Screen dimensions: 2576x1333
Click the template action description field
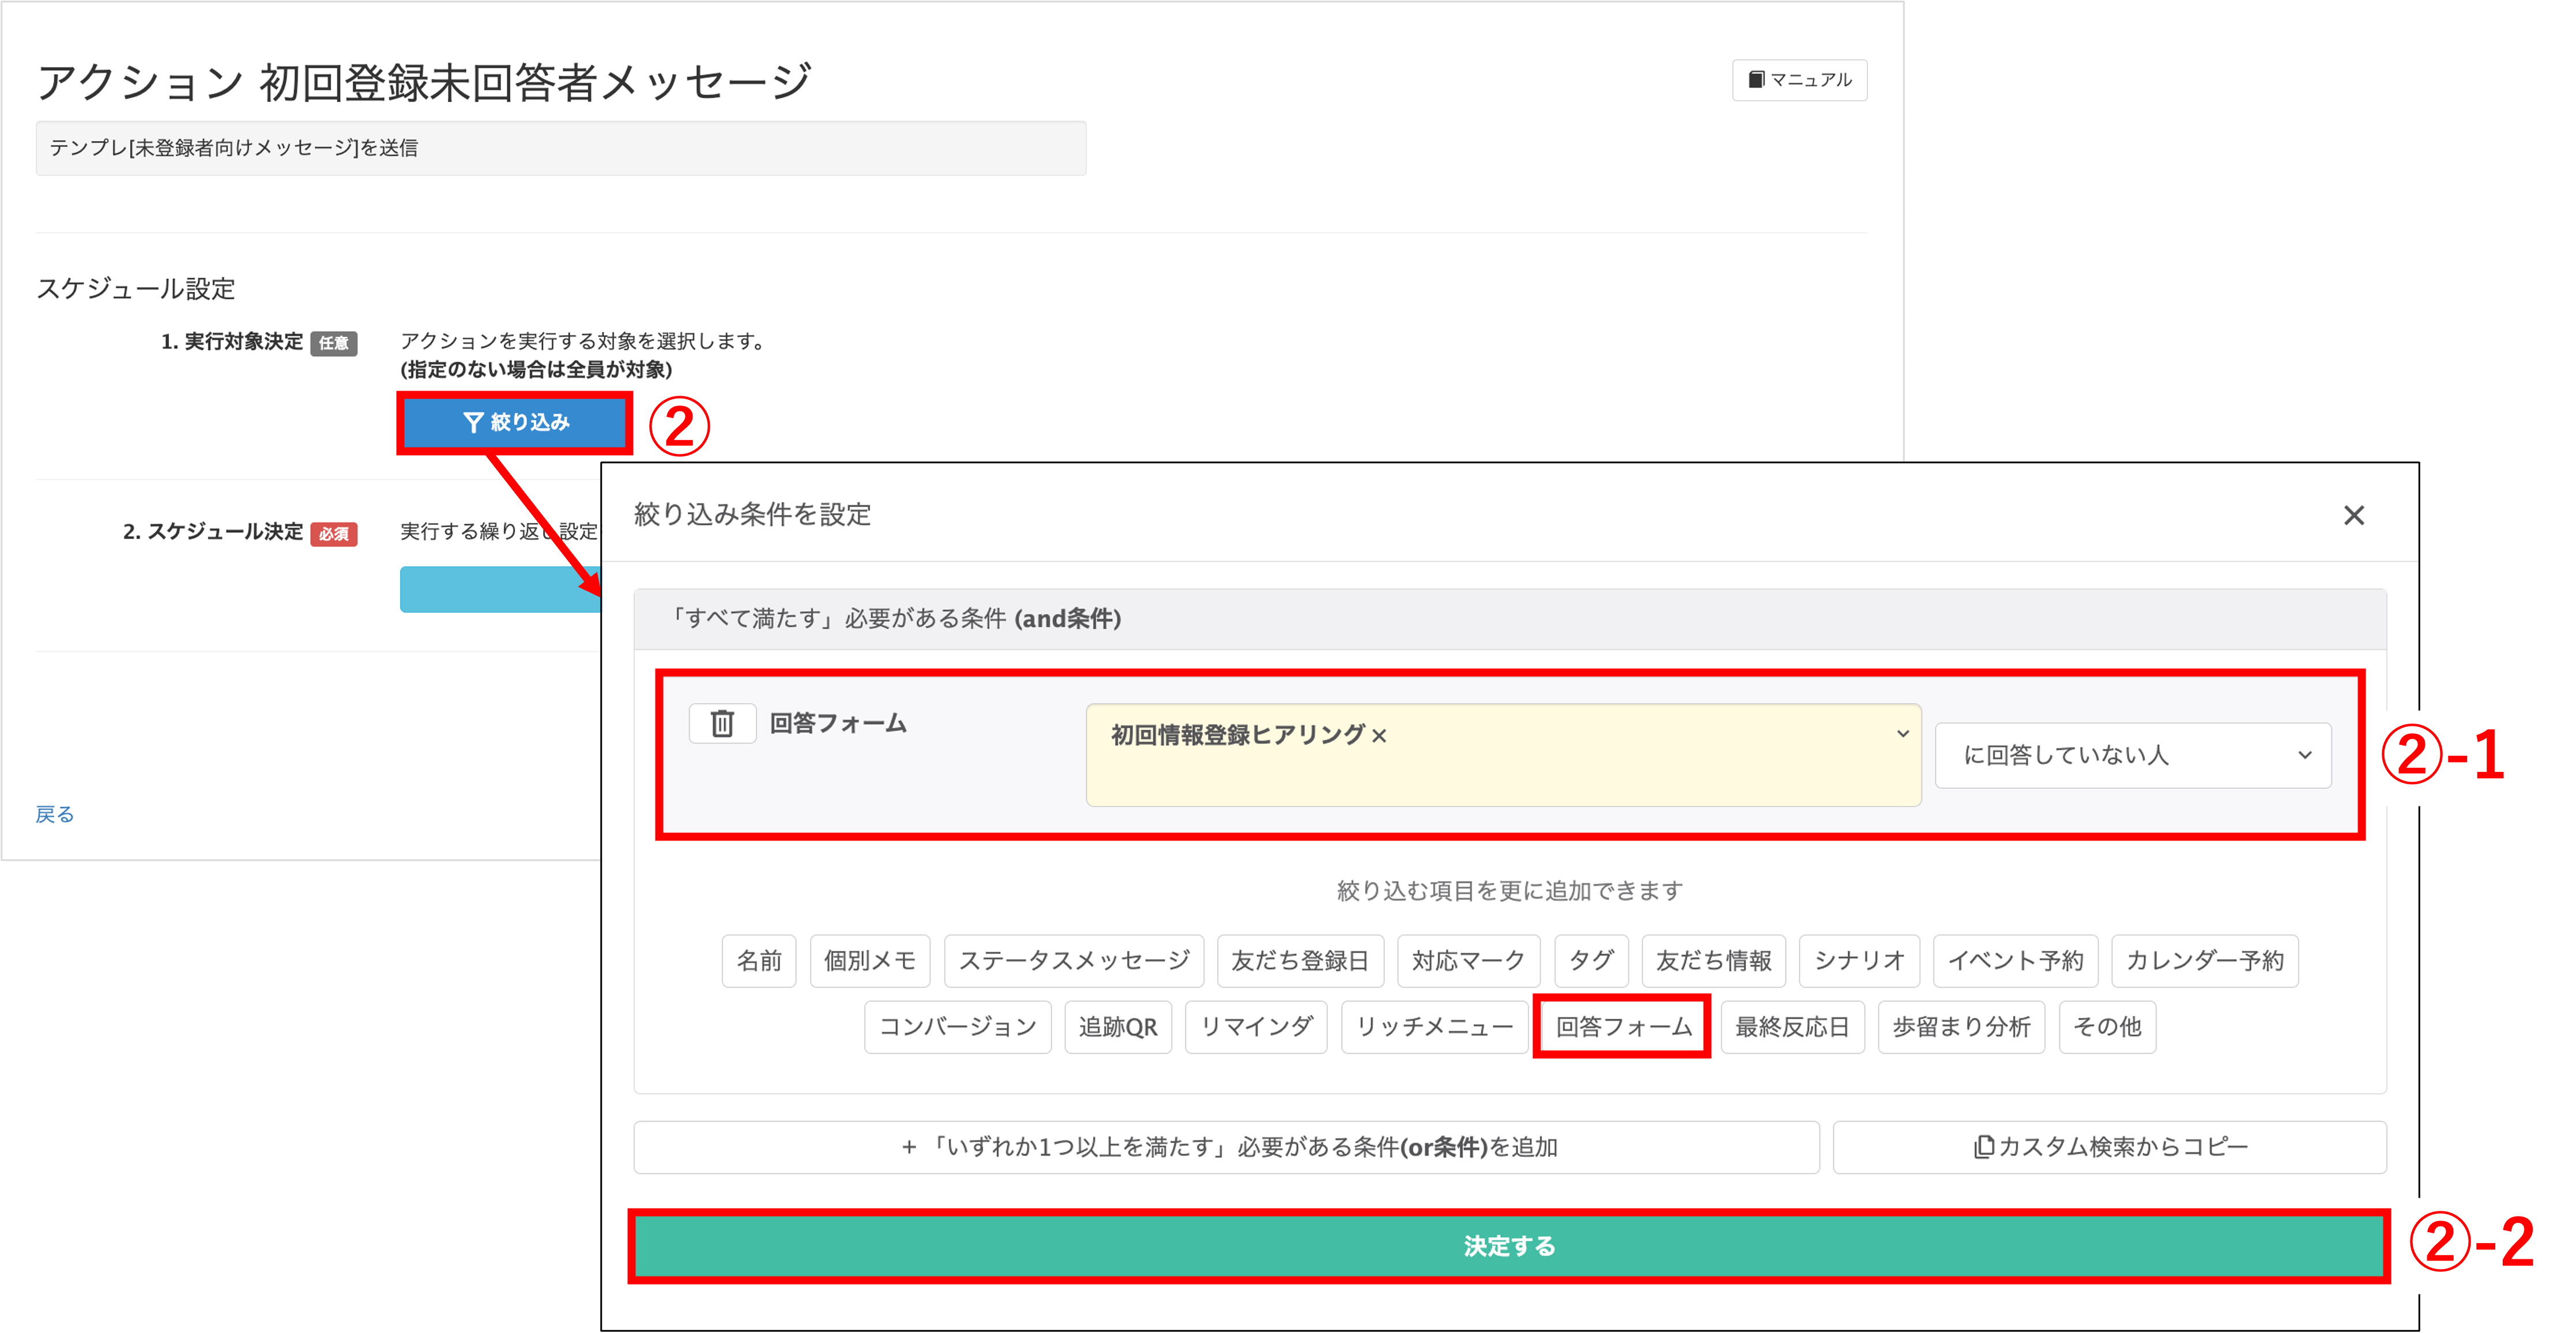pos(561,149)
